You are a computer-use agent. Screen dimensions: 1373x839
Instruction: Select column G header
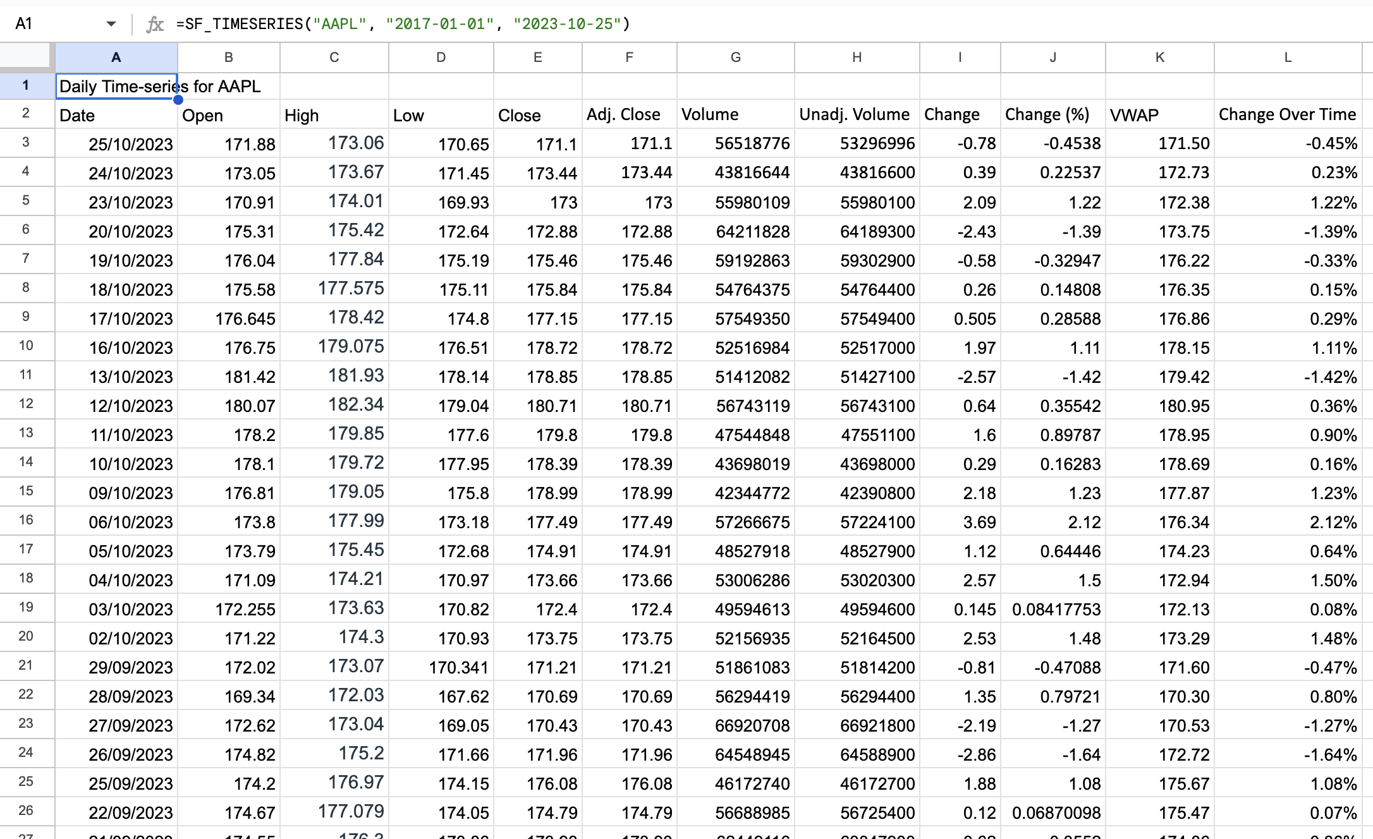(x=736, y=57)
